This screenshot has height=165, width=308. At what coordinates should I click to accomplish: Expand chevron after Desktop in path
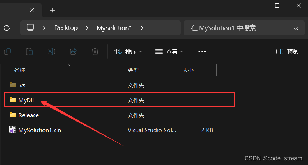[87, 28]
